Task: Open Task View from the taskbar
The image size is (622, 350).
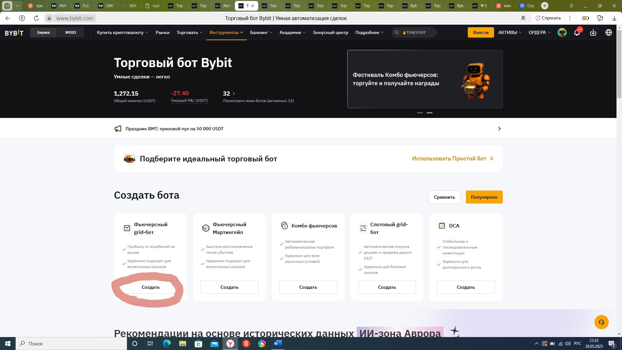Action: pos(150,344)
